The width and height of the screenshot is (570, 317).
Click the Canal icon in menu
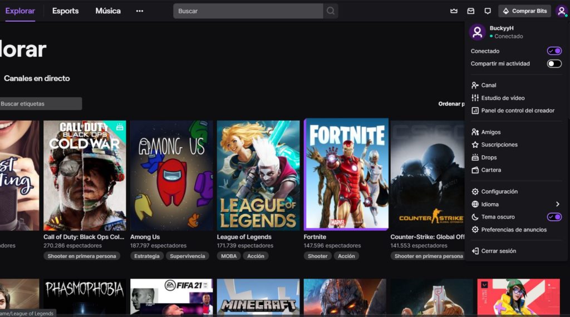click(475, 85)
